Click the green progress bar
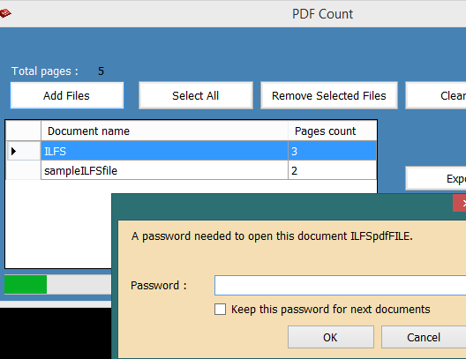 26,285
